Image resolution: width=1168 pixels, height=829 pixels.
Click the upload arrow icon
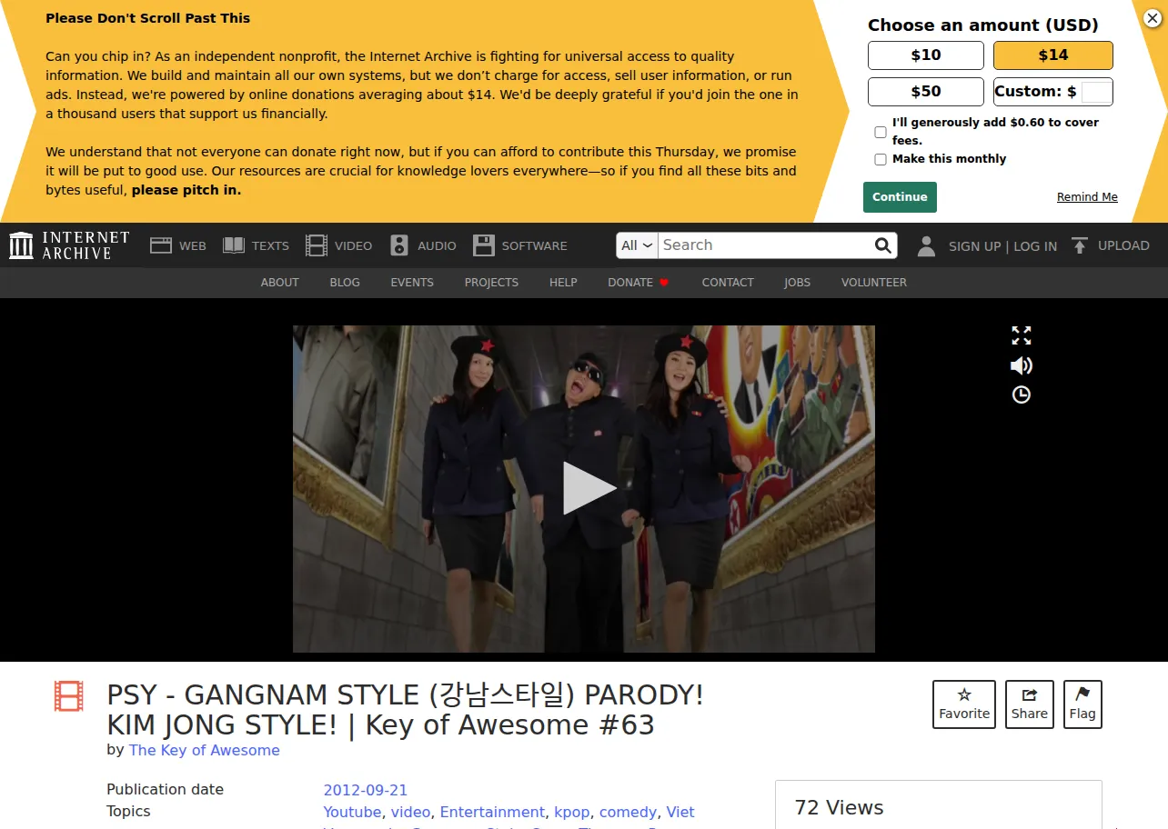pos(1080,245)
